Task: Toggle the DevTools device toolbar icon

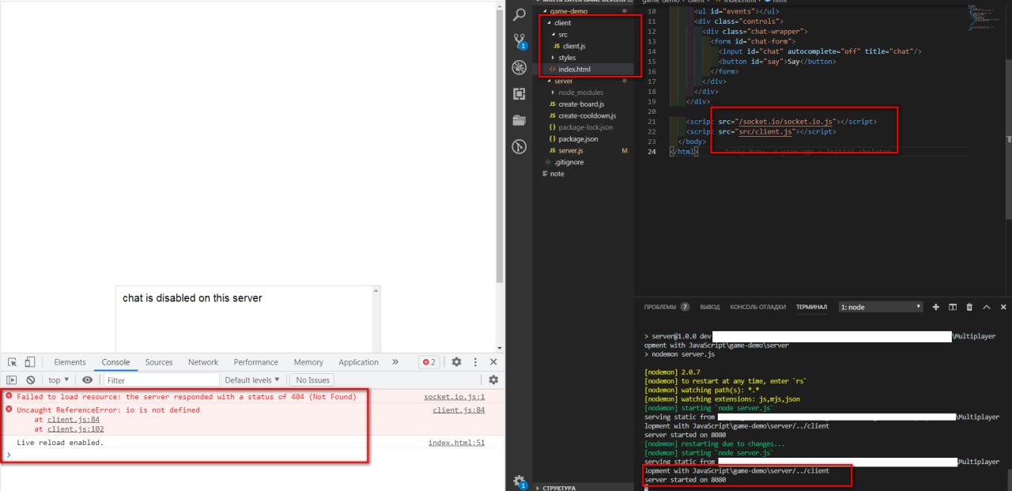Action: coord(29,362)
